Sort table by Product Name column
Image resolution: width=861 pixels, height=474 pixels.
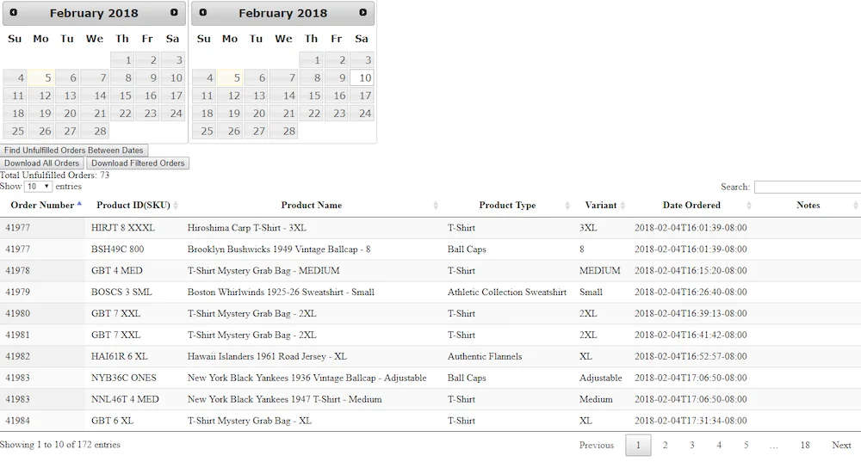311,206
